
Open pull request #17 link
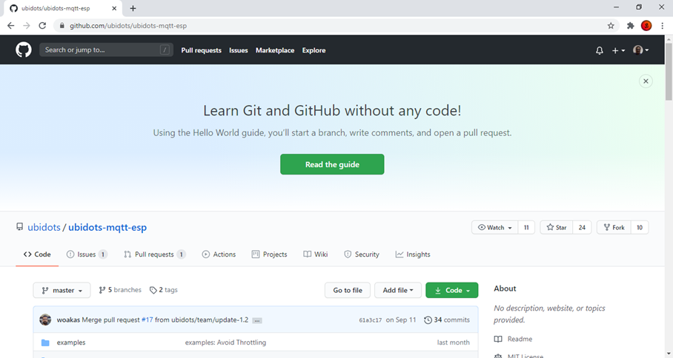point(147,320)
